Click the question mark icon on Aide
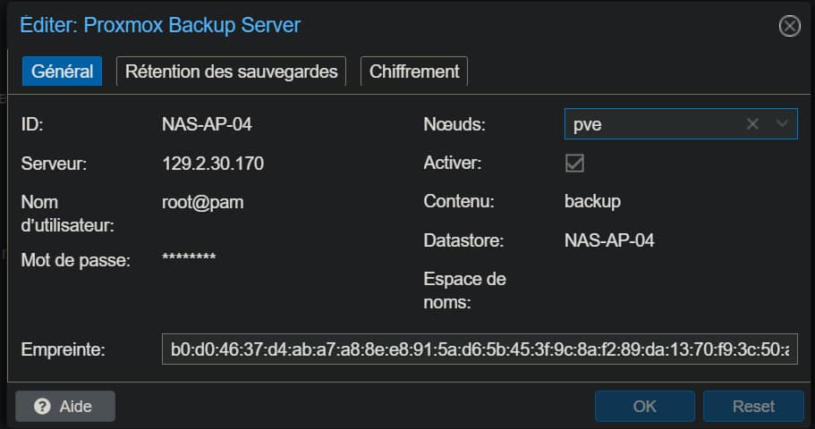Screen dimensions: 815x429 [x=42, y=407]
